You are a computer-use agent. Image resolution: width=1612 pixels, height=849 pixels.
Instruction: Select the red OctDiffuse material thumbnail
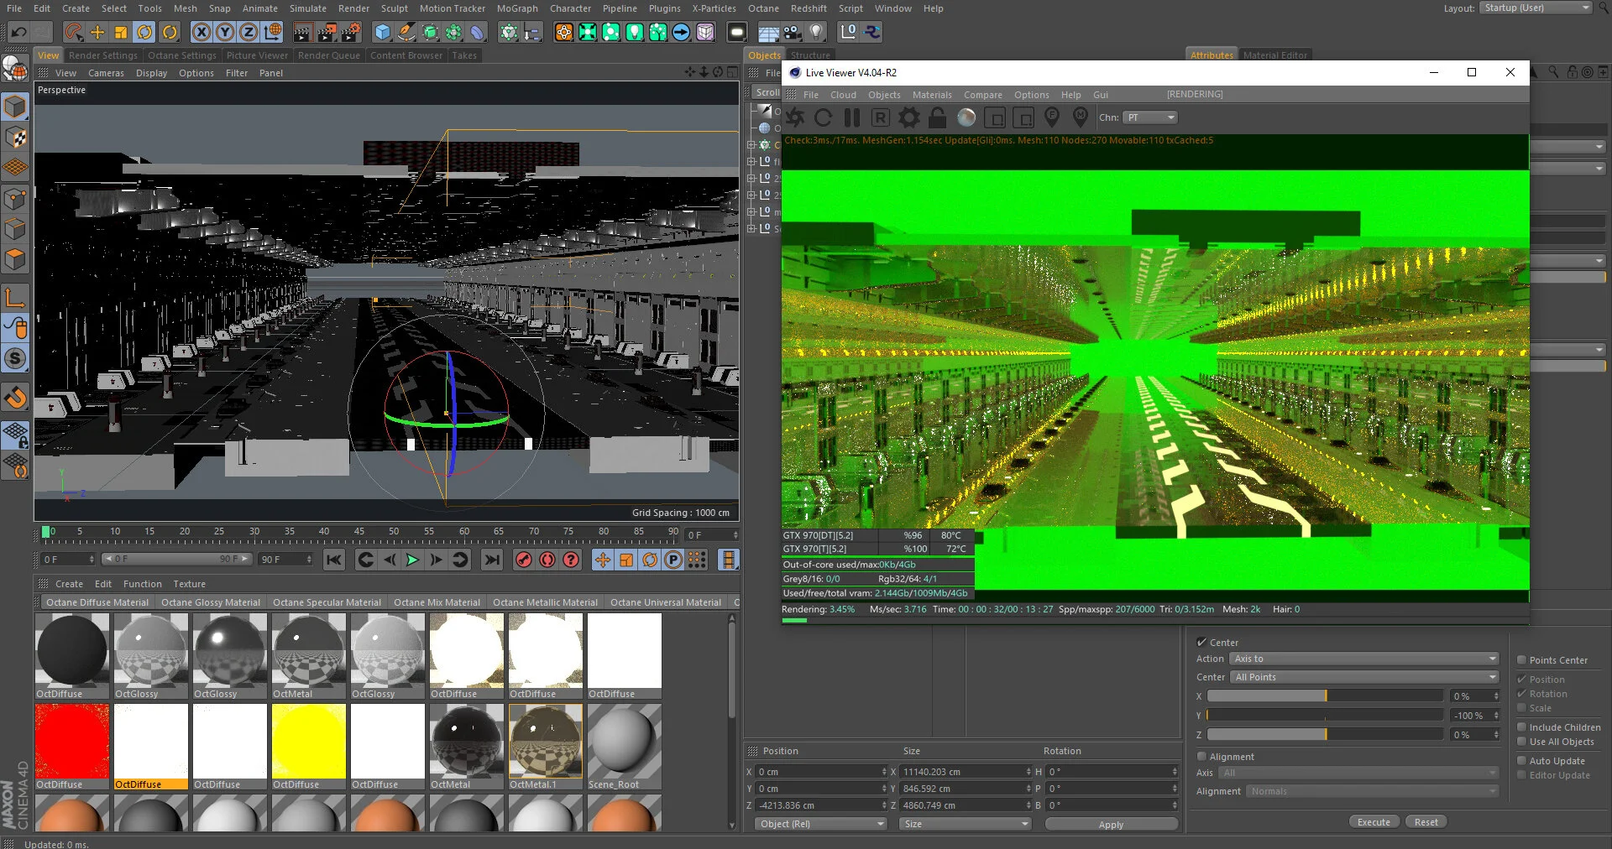[x=72, y=742]
